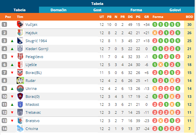Click the BOD column header
The image size is (196, 135).
click(189, 17)
